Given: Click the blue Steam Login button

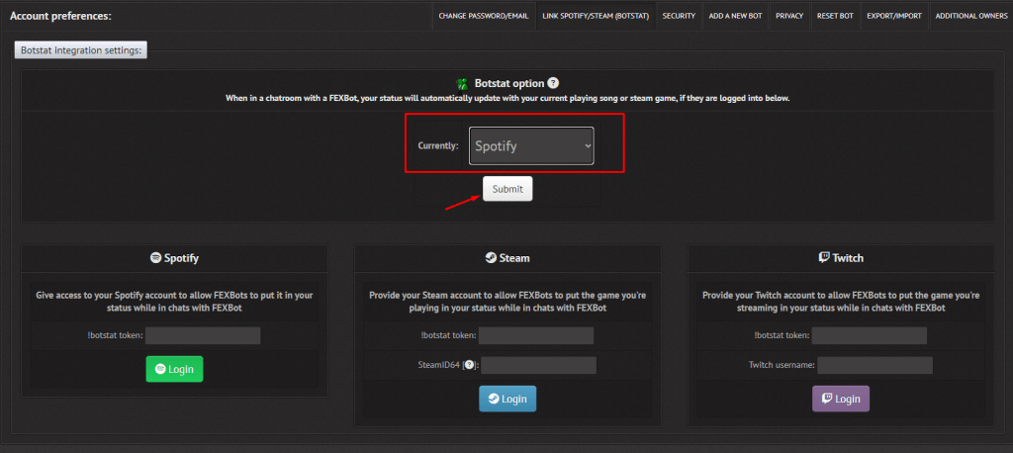Looking at the screenshot, I should [507, 399].
